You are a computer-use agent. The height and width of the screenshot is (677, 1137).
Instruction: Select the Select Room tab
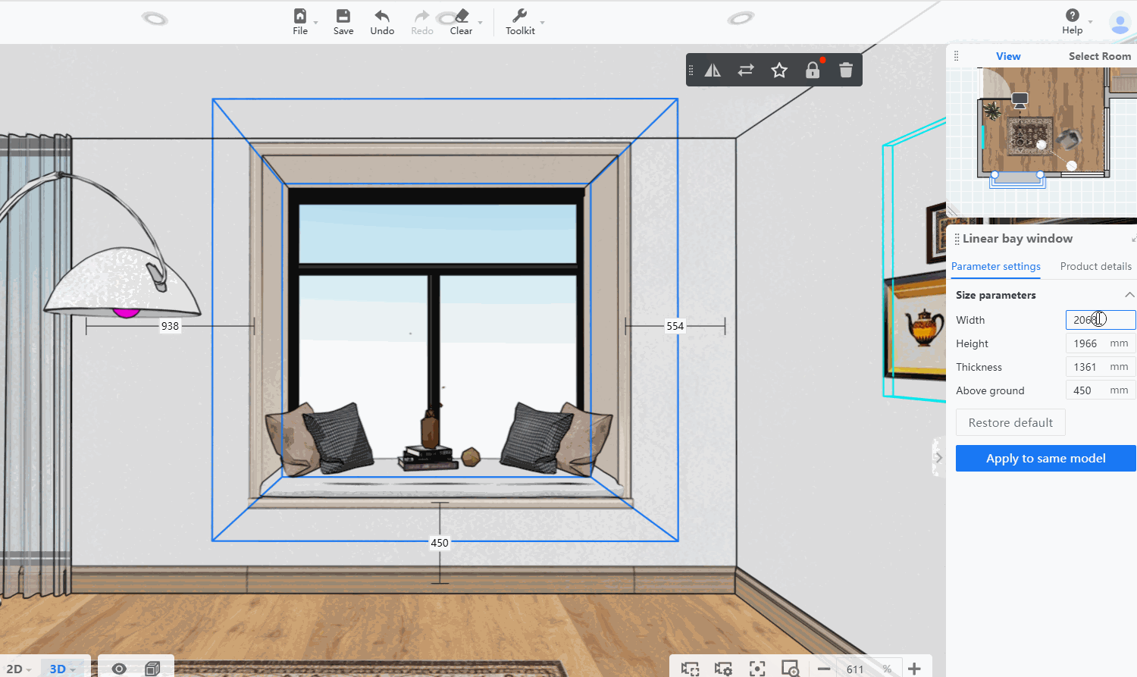1099,56
